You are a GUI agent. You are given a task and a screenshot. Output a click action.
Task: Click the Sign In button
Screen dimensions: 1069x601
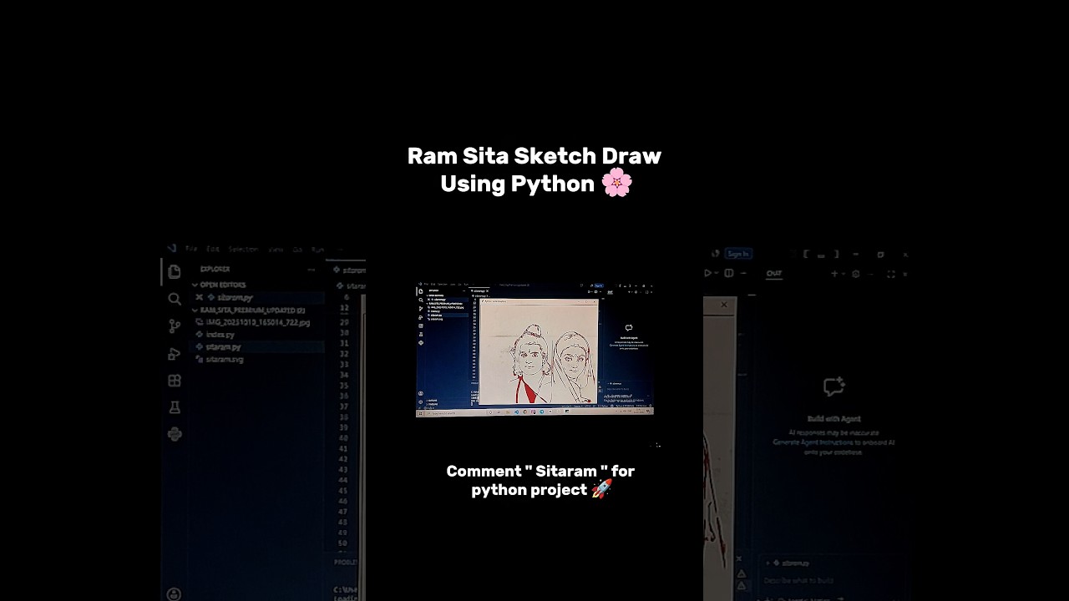(737, 254)
